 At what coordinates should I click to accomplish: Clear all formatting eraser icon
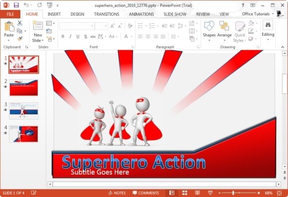pyautogui.click(x=130, y=26)
